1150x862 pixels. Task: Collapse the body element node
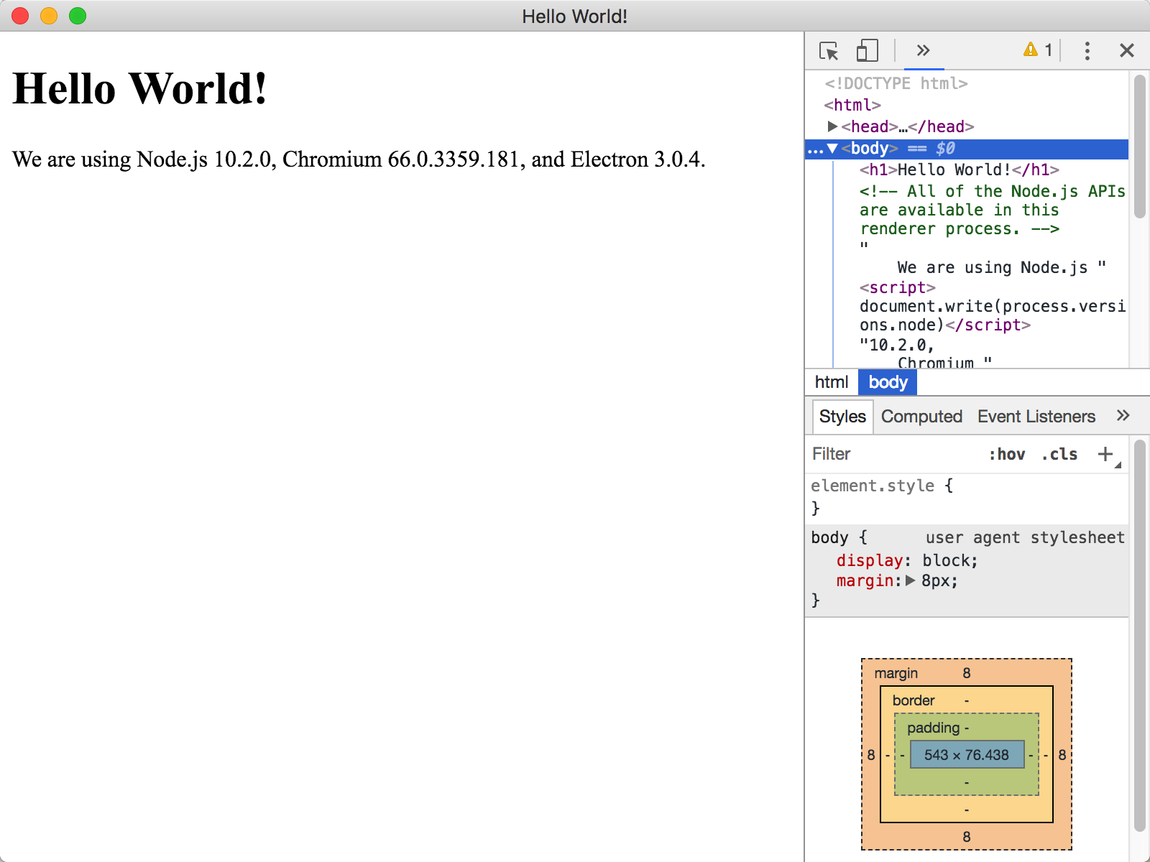click(x=832, y=149)
